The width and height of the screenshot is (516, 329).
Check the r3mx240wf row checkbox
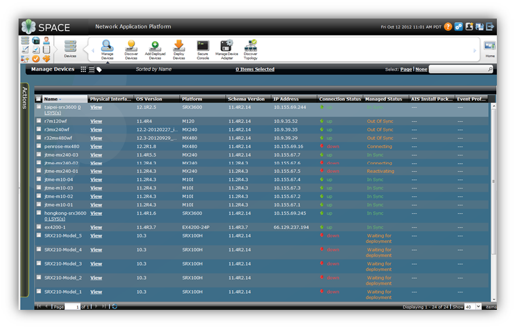(38, 129)
